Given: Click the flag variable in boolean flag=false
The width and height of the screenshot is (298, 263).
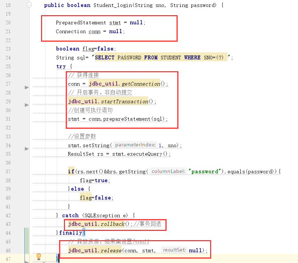Looking at the screenshot, I should [x=88, y=49].
